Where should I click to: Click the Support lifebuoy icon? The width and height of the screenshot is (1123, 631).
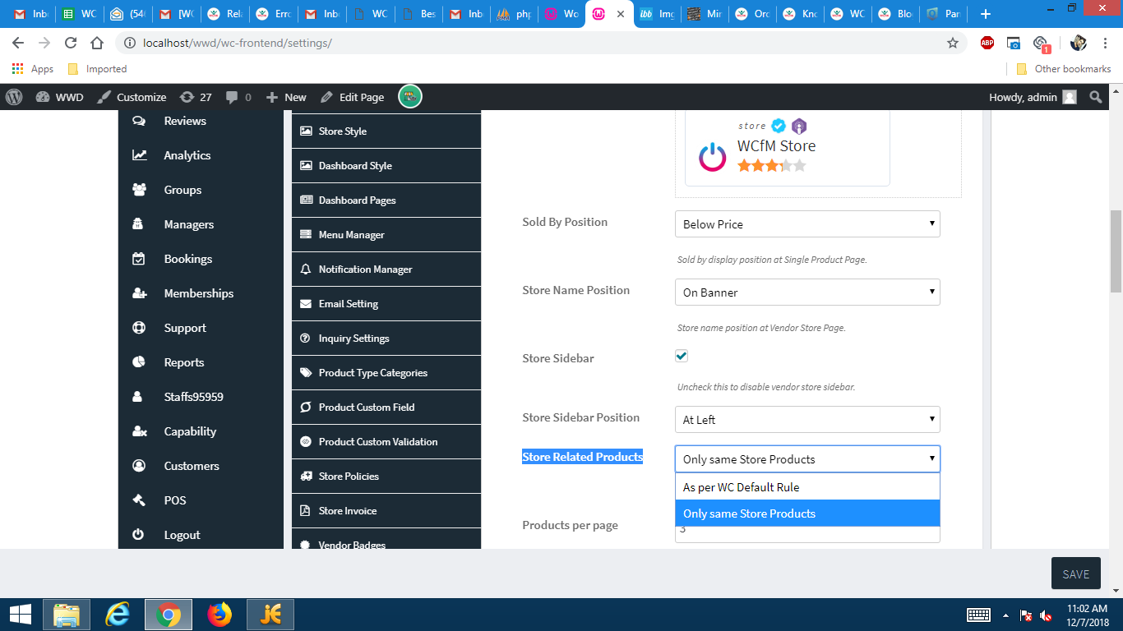point(139,328)
